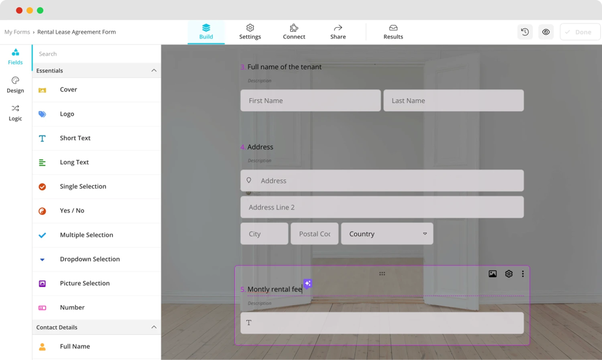This screenshot has height=360, width=602.
Task: Open settings for the Montly rental fee field
Action: click(x=508, y=273)
